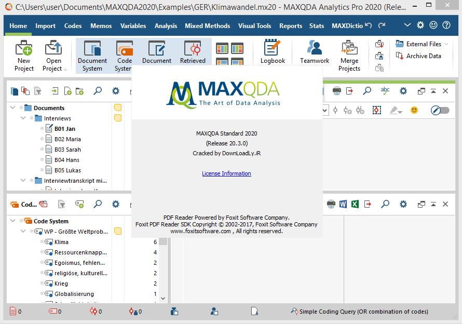Select the Analysis tab
Image resolution: width=462 pixels, height=324 pixels.
click(166, 26)
